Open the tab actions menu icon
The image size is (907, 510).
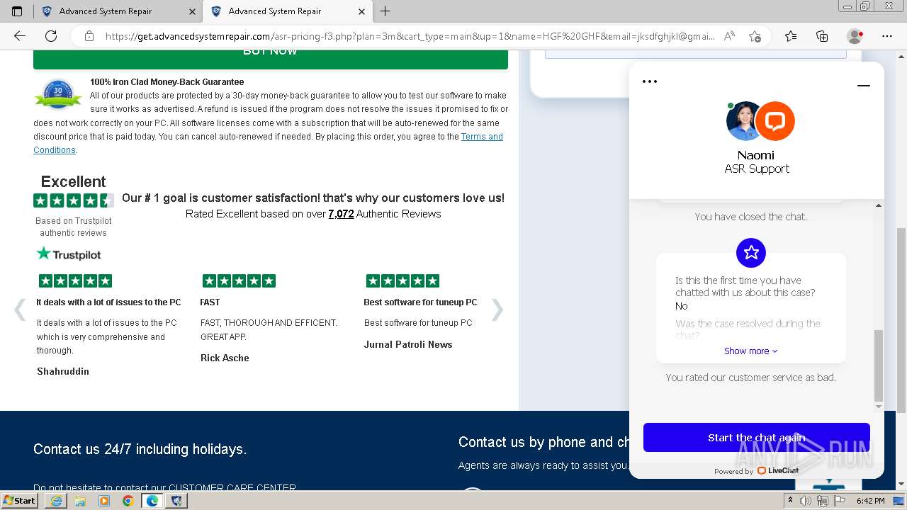17,11
